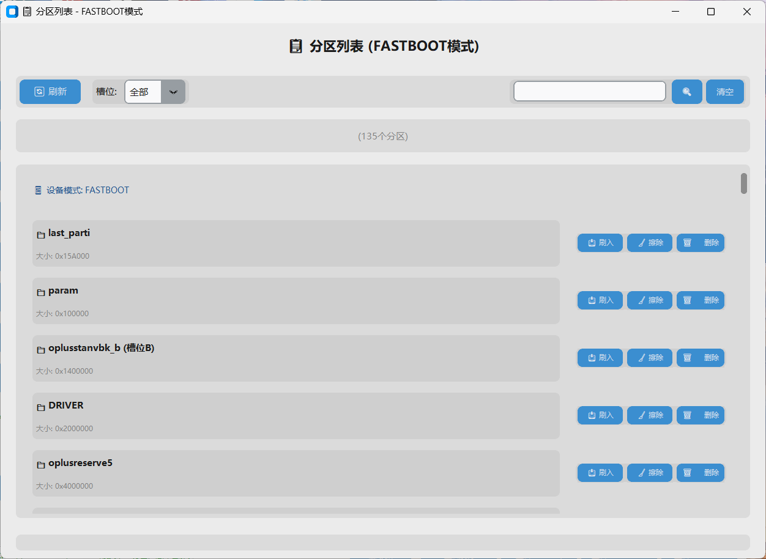766x559 pixels.
Task: Flash (刷入) the last_parti partition
Action: pyautogui.click(x=600, y=243)
